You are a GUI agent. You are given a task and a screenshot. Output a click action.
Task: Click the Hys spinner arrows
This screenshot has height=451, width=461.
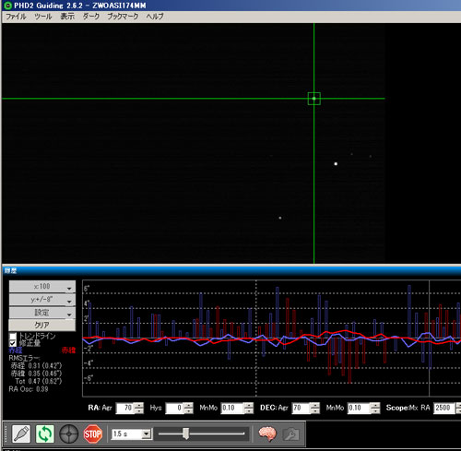click(188, 408)
